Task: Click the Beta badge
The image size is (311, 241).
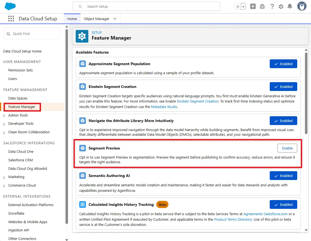Action: [x=162, y=204]
